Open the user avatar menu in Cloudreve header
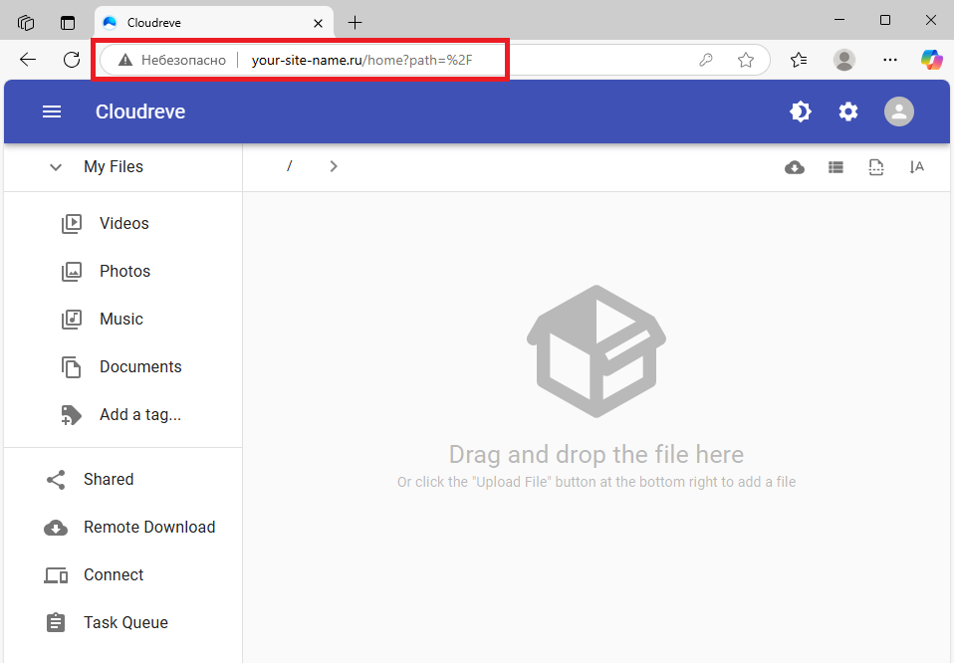954x663 pixels. 898,111
